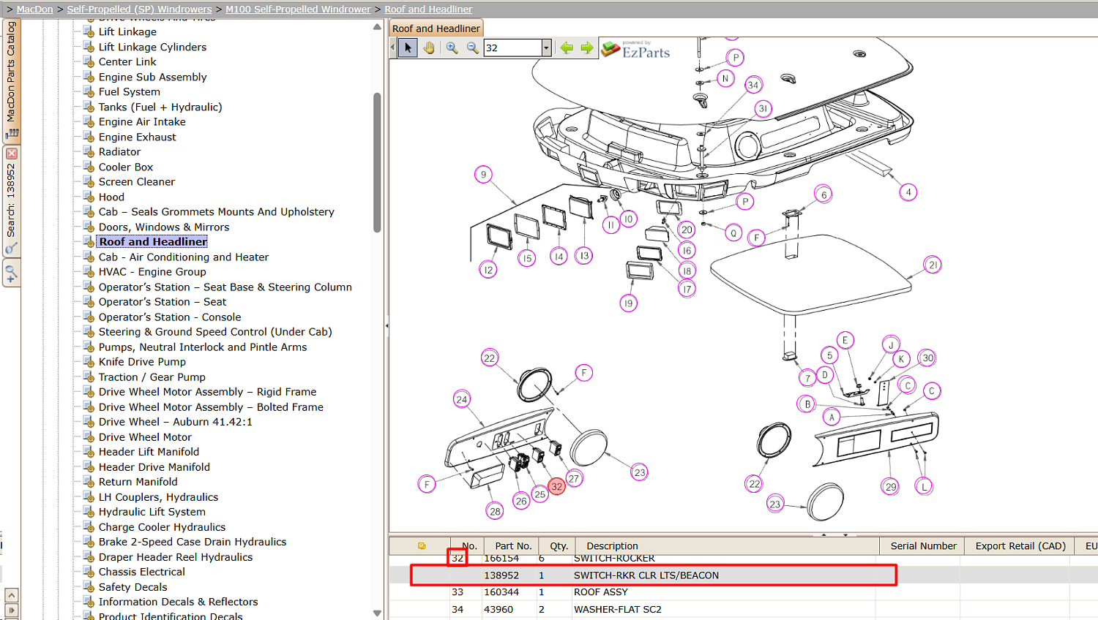
Task: Open the Roof and Headliner tab
Action: pos(436,29)
